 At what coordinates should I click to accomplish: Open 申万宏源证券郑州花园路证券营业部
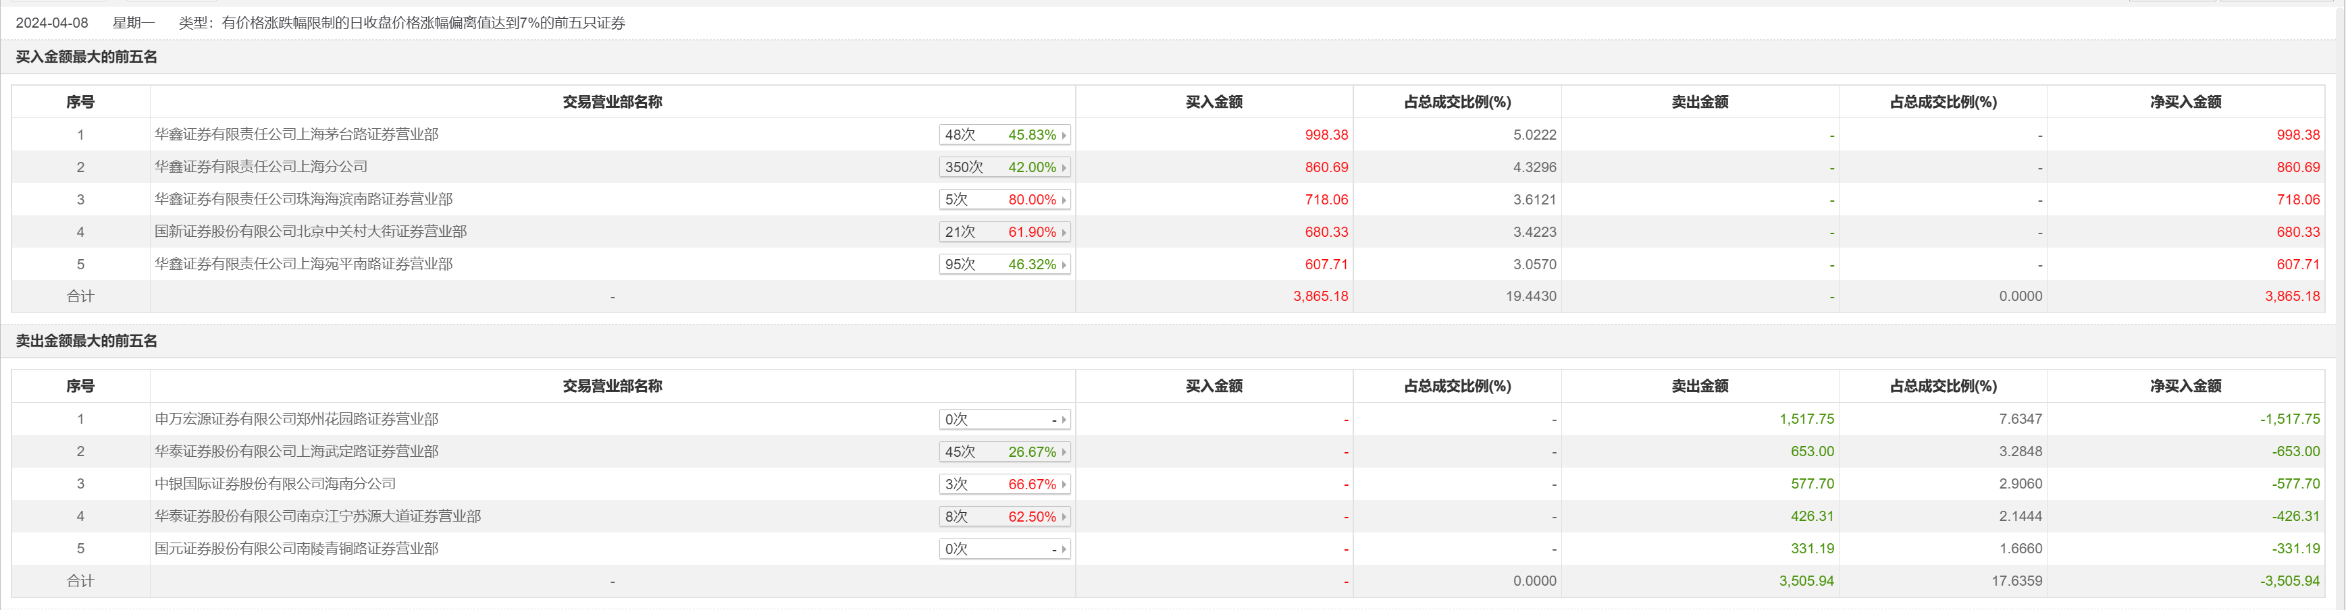[x=296, y=419]
